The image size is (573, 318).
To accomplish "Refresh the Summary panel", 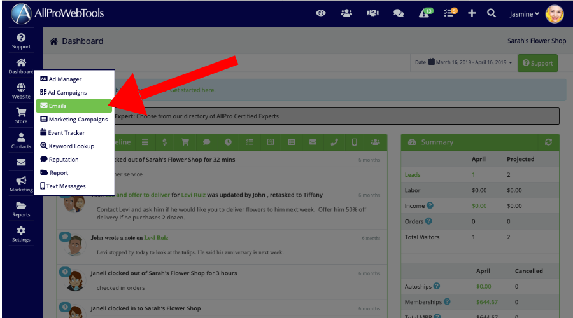I will (x=548, y=142).
